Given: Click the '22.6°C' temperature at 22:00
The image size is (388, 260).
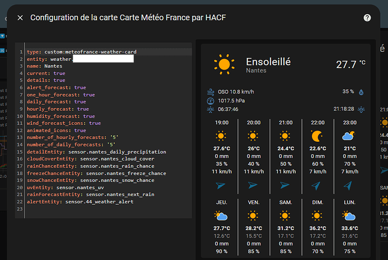Looking at the screenshot, I should [x=318, y=149].
